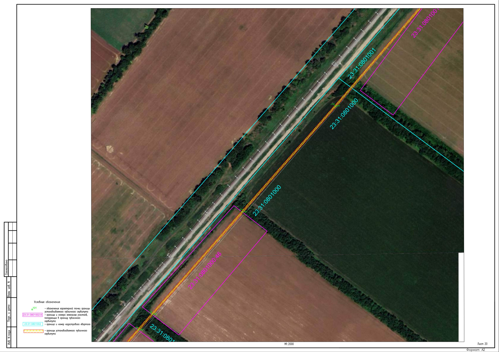499x352 pixels.
Task: Select the 'Инв. N подл.' stamp cell
Action: tap(9, 338)
